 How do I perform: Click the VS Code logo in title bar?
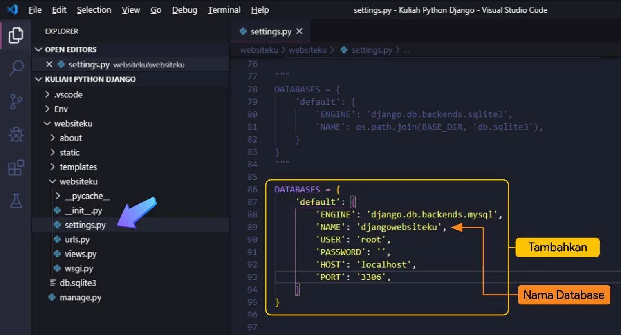coord(13,9)
